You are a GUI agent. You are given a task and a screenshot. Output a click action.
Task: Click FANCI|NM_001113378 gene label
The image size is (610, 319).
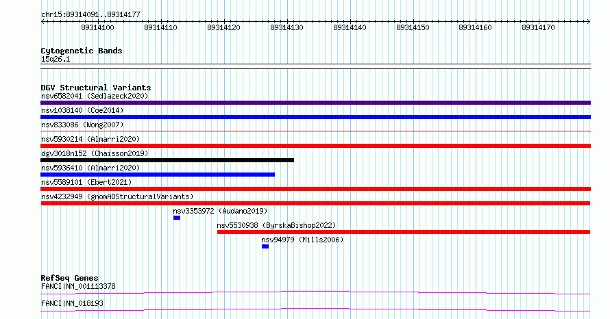(x=78, y=286)
